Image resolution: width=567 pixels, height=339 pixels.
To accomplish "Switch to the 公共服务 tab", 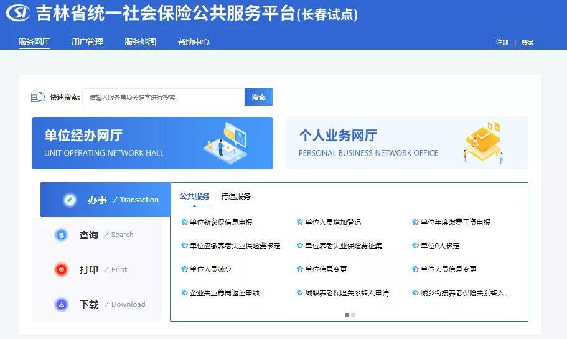I will (194, 197).
